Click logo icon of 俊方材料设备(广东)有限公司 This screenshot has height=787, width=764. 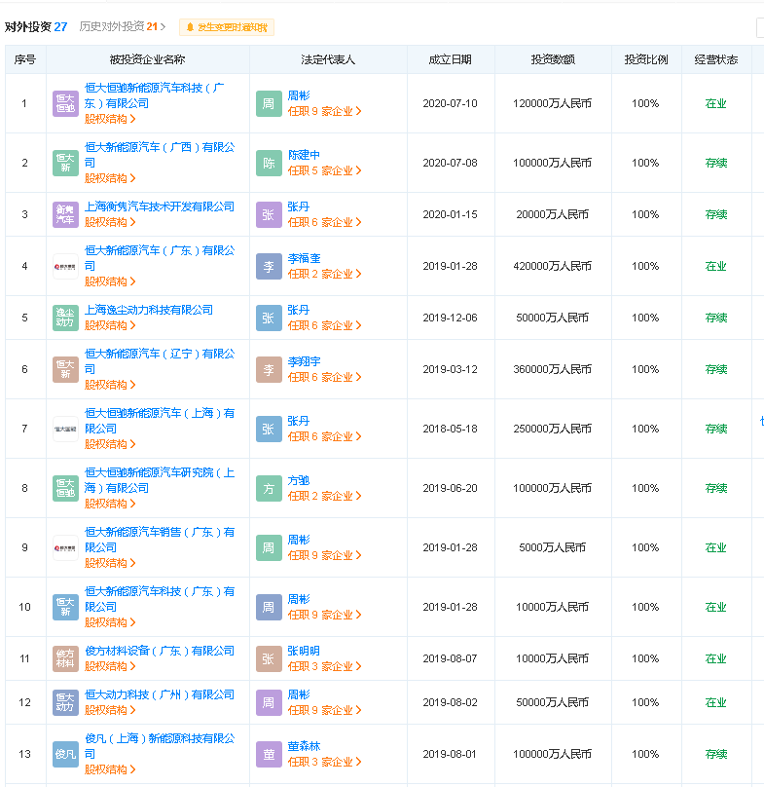click(x=65, y=658)
